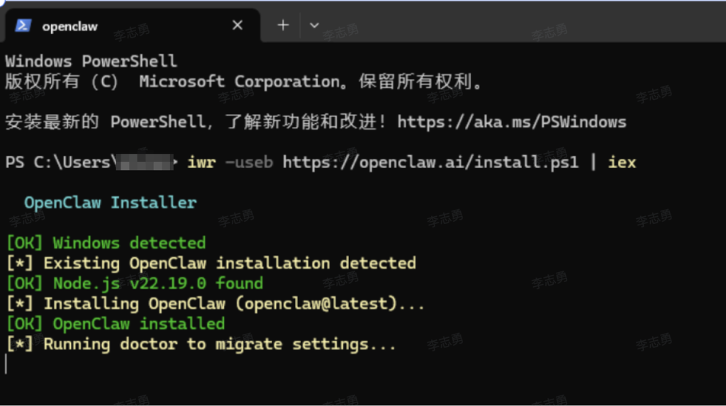This screenshot has height=406, width=726.
Task: Click the OpenClaw installed status line
Action: (116, 324)
